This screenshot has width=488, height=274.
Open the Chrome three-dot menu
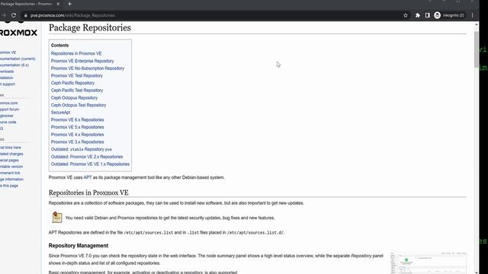472,15
